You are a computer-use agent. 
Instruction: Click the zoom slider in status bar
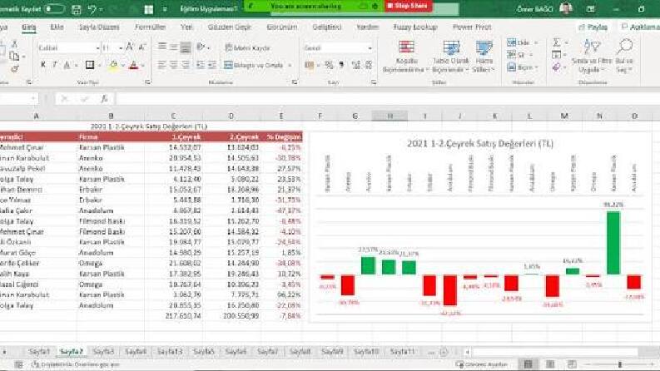[619, 364]
